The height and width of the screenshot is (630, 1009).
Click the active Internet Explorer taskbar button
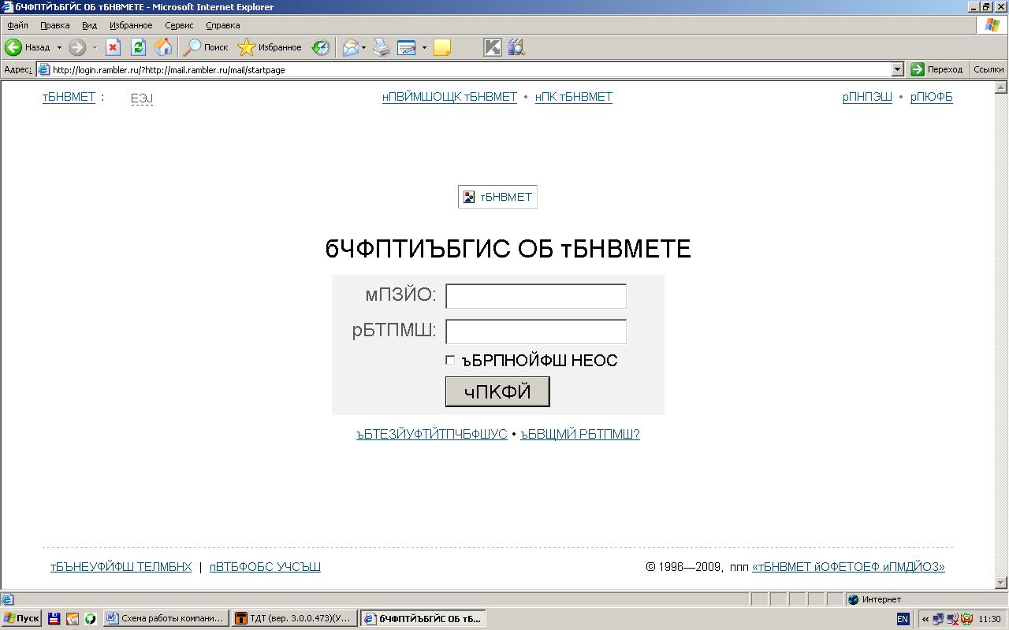pyautogui.click(x=423, y=618)
